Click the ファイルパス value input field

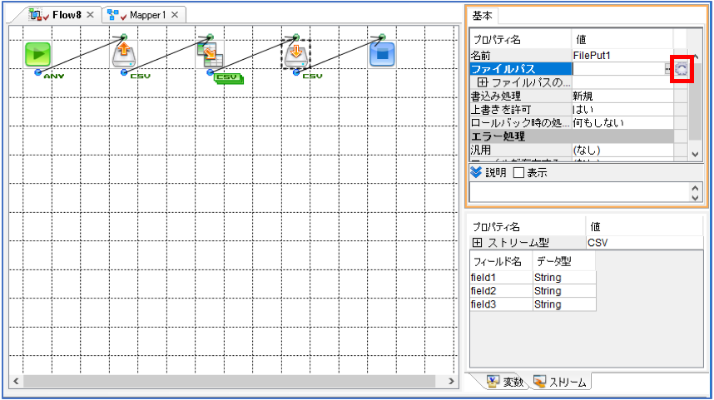[618, 69]
